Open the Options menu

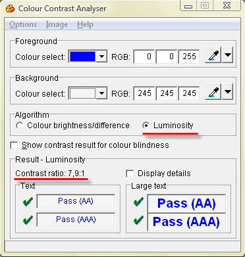point(23,24)
